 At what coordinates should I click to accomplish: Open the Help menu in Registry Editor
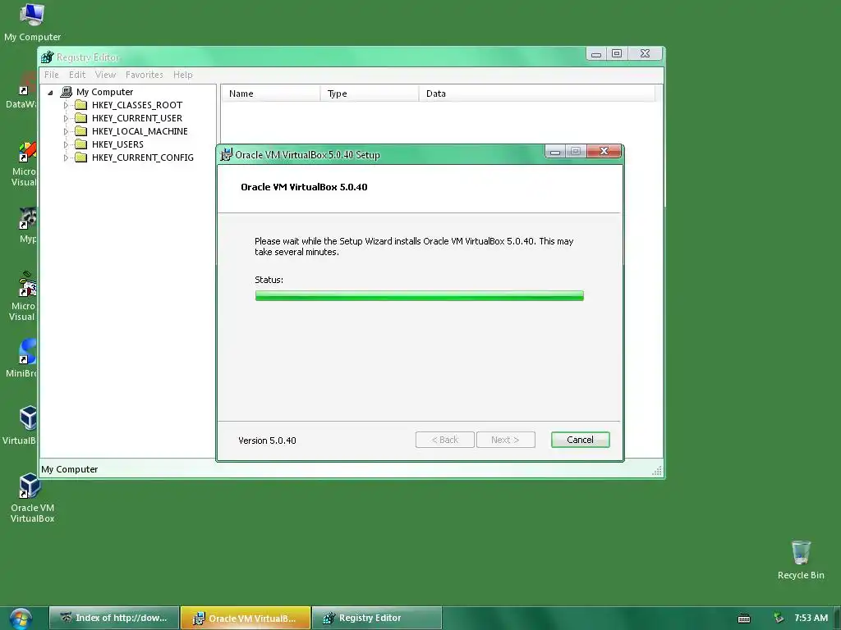183,75
